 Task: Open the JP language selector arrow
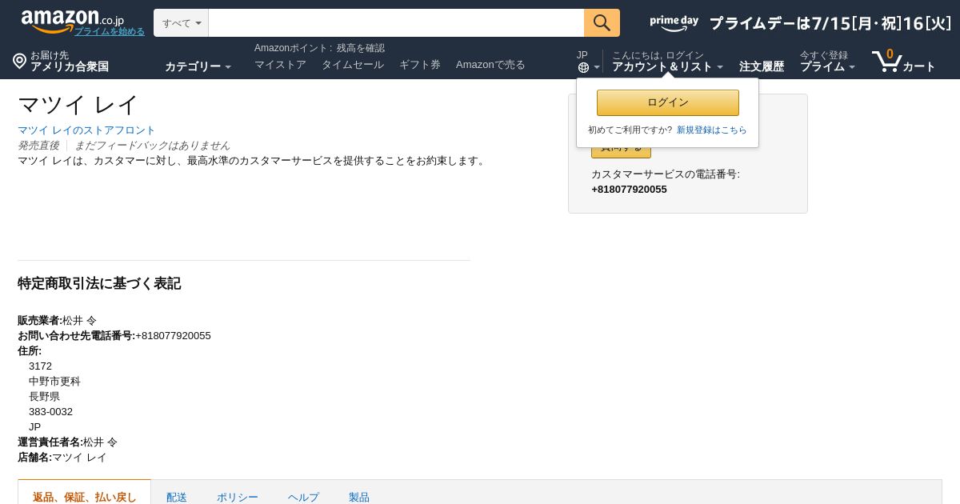597,68
